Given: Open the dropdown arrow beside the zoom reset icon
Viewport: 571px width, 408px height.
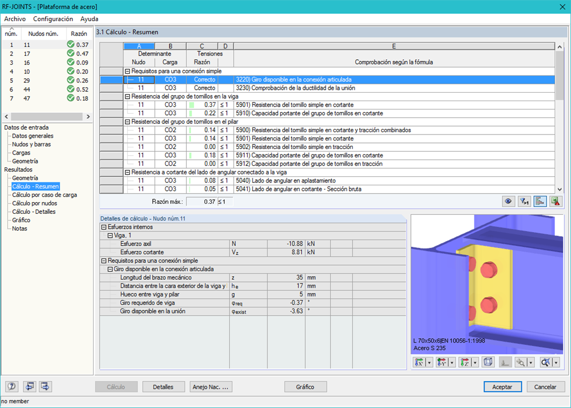Looking at the screenshot, I should 556,362.
